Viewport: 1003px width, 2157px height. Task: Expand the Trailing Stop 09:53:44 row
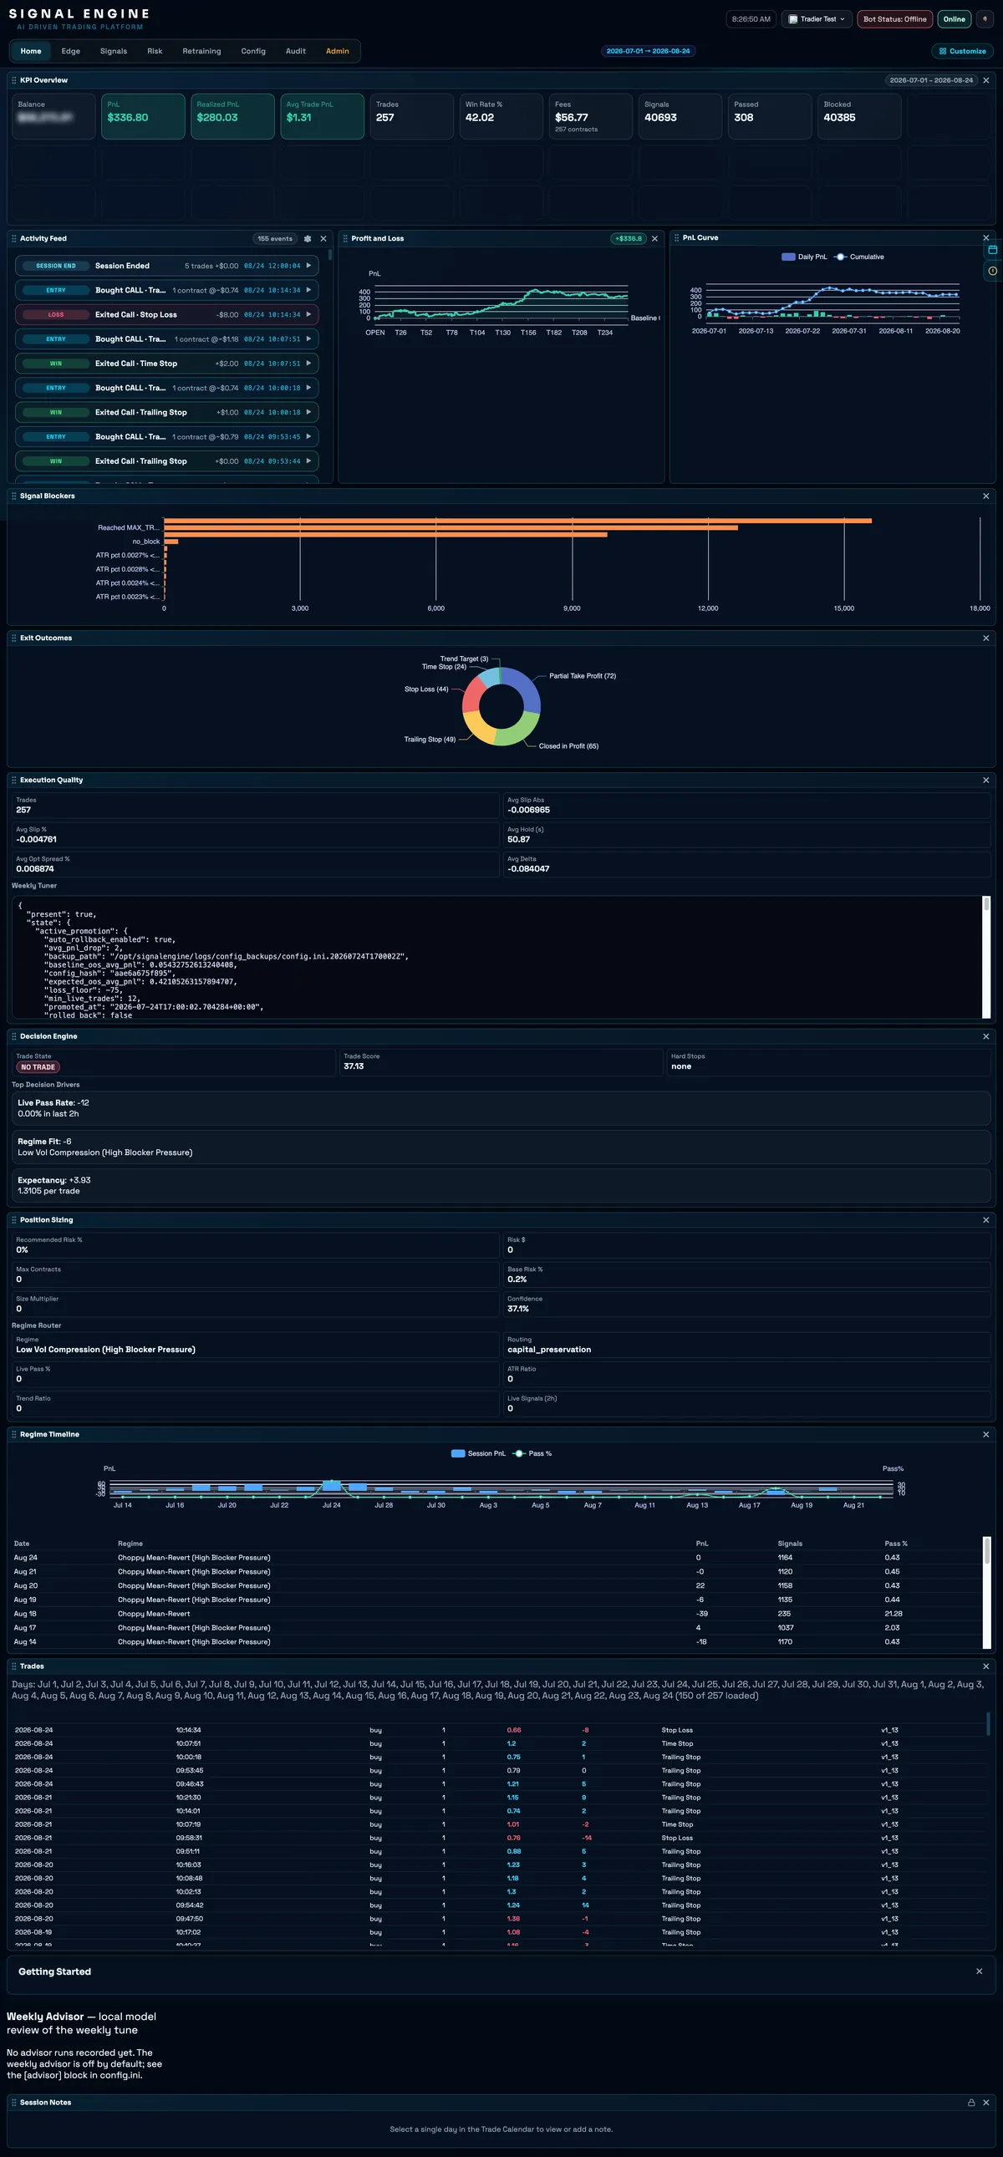point(166,461)
